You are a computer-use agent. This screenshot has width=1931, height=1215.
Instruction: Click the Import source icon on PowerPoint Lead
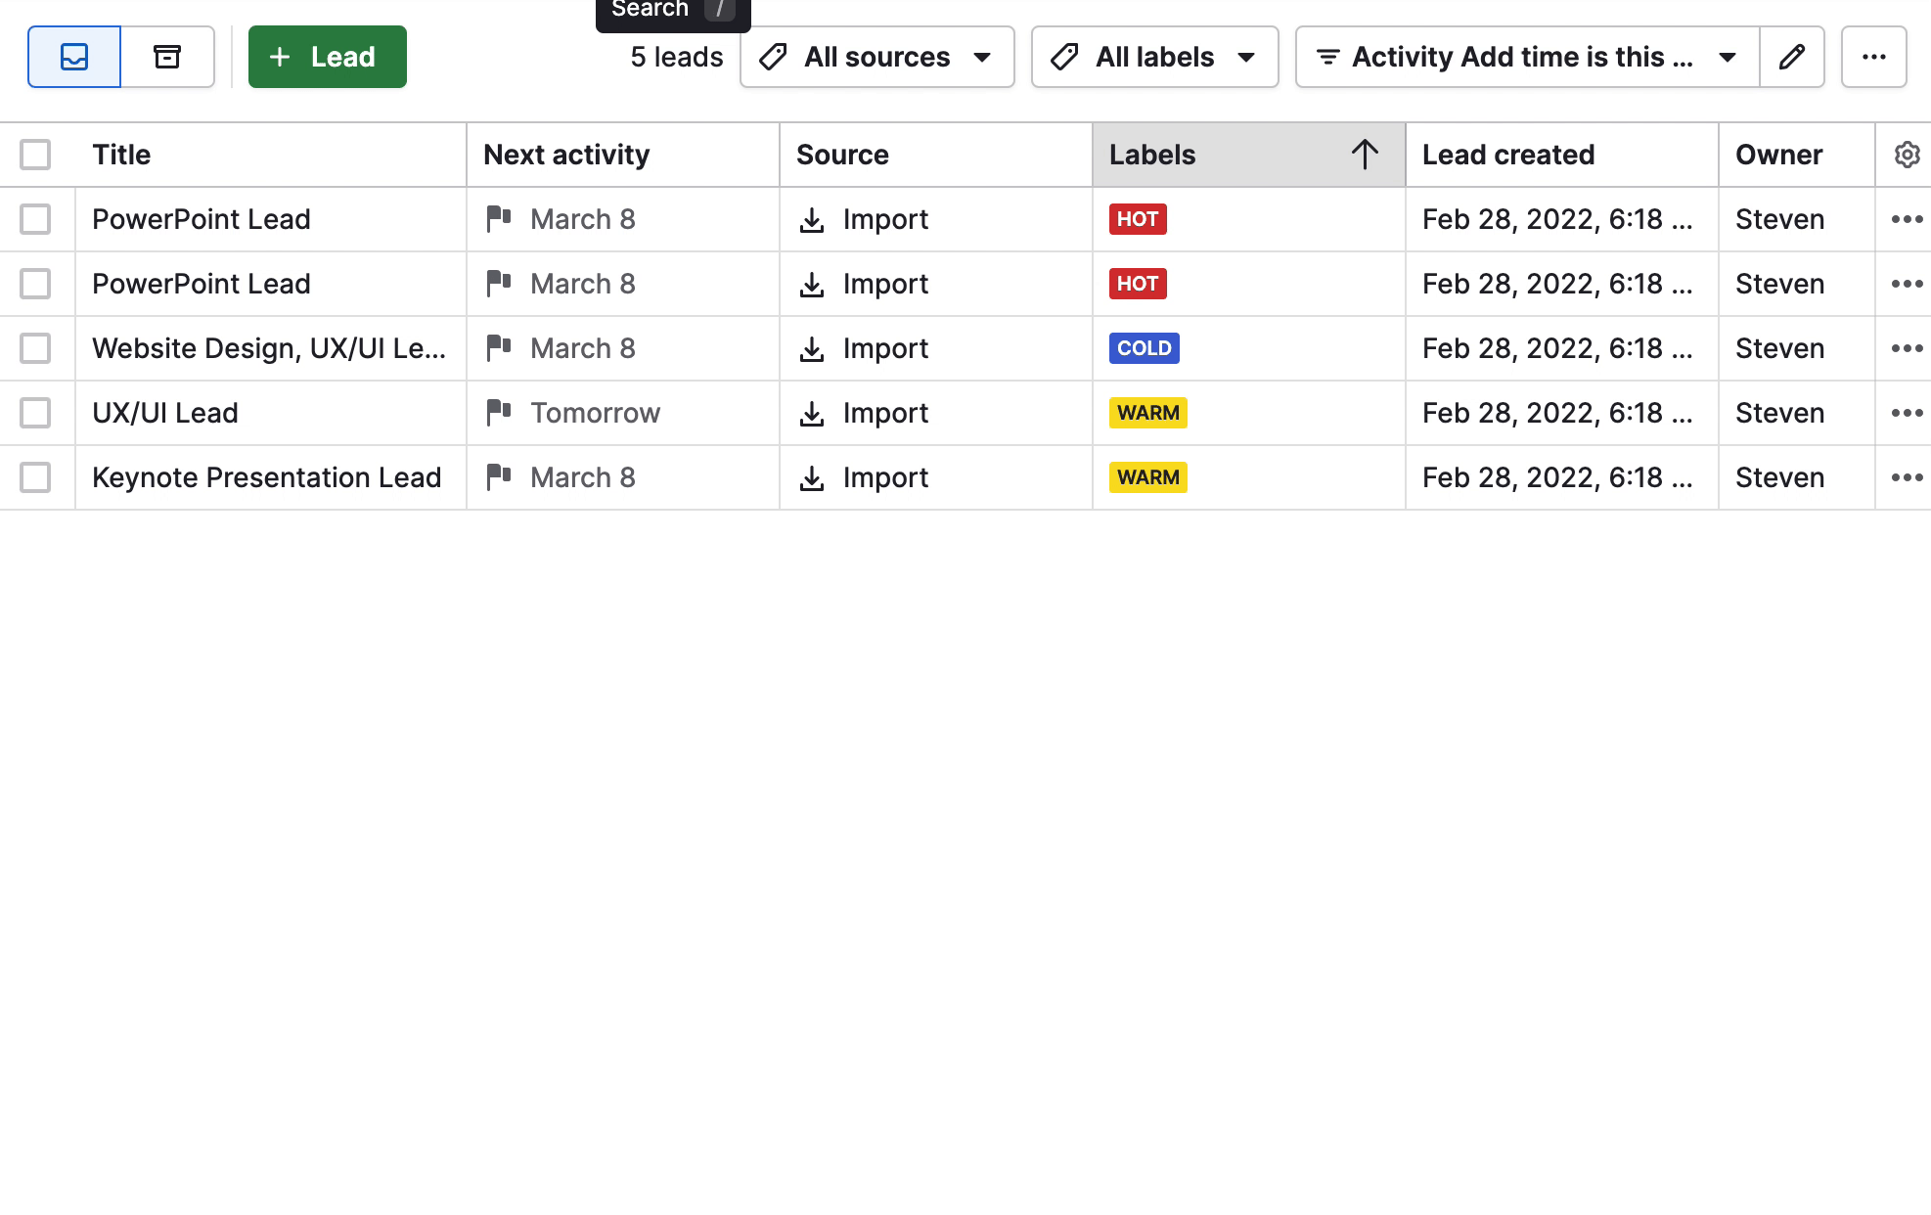tap(812, 219)
